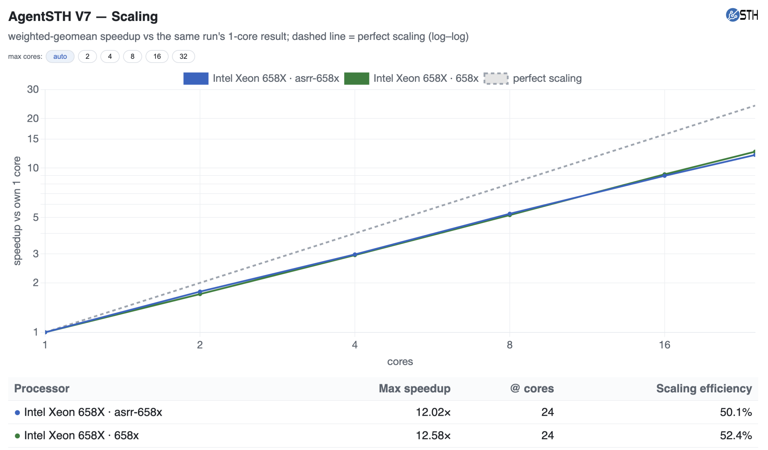Sort by the @ cores column header
Viewport: 768px width, 450px height.
click(532, 389)
